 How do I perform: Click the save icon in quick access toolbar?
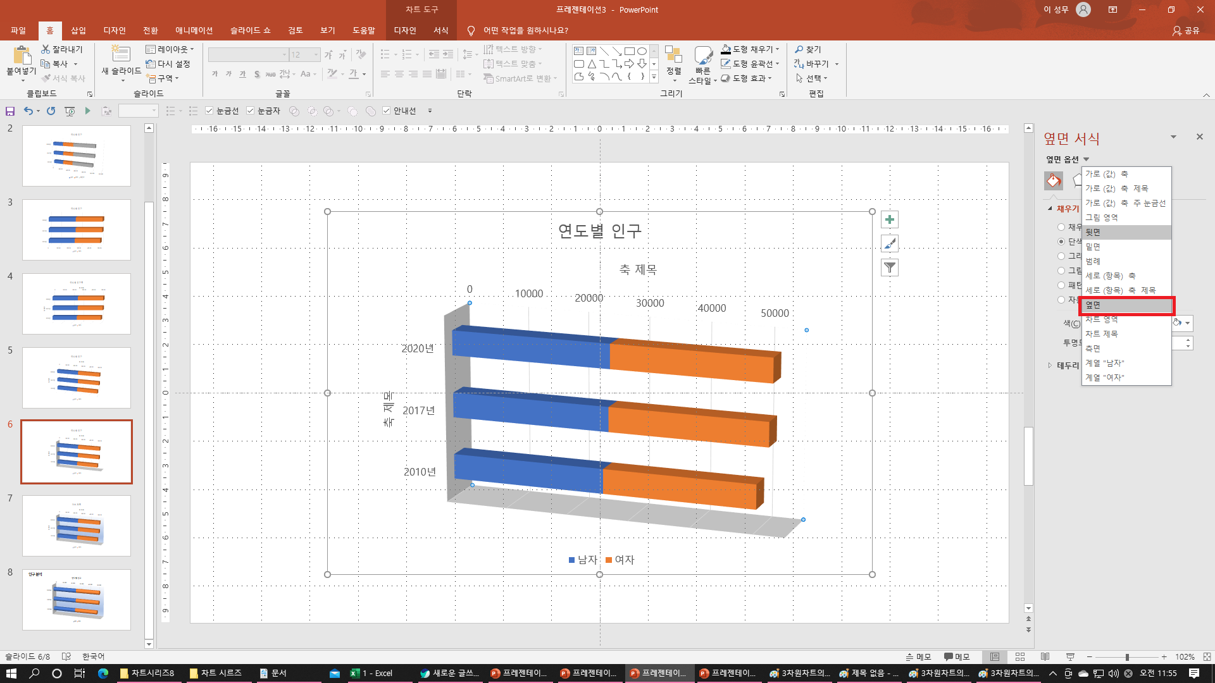click(x=10, y=111)
